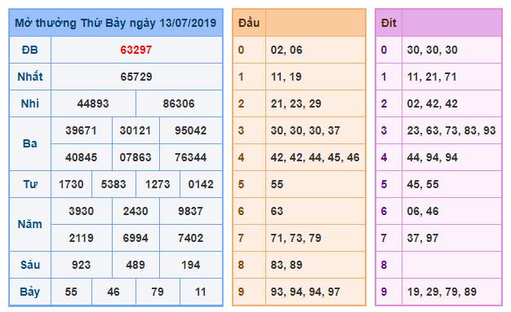Click "11, 19" in the Đầu table
This screenshot has width=511, height=312.
(287, 77)
